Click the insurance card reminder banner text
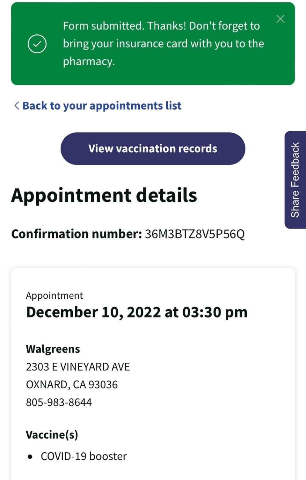Viewport: 306px width, 480px height. (x=164, y=44)
